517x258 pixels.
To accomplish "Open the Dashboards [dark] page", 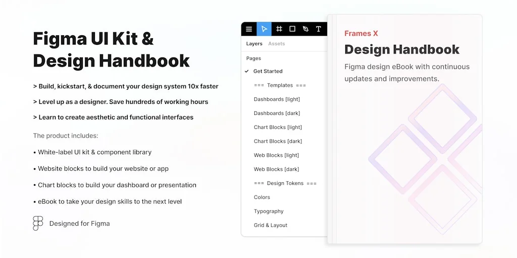I will 277,113.
